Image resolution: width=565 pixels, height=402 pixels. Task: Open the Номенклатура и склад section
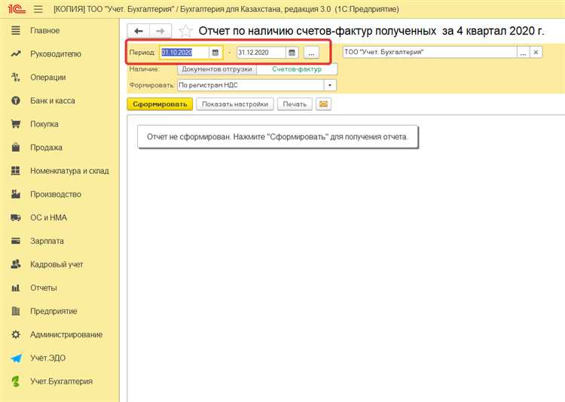(69, 171)
